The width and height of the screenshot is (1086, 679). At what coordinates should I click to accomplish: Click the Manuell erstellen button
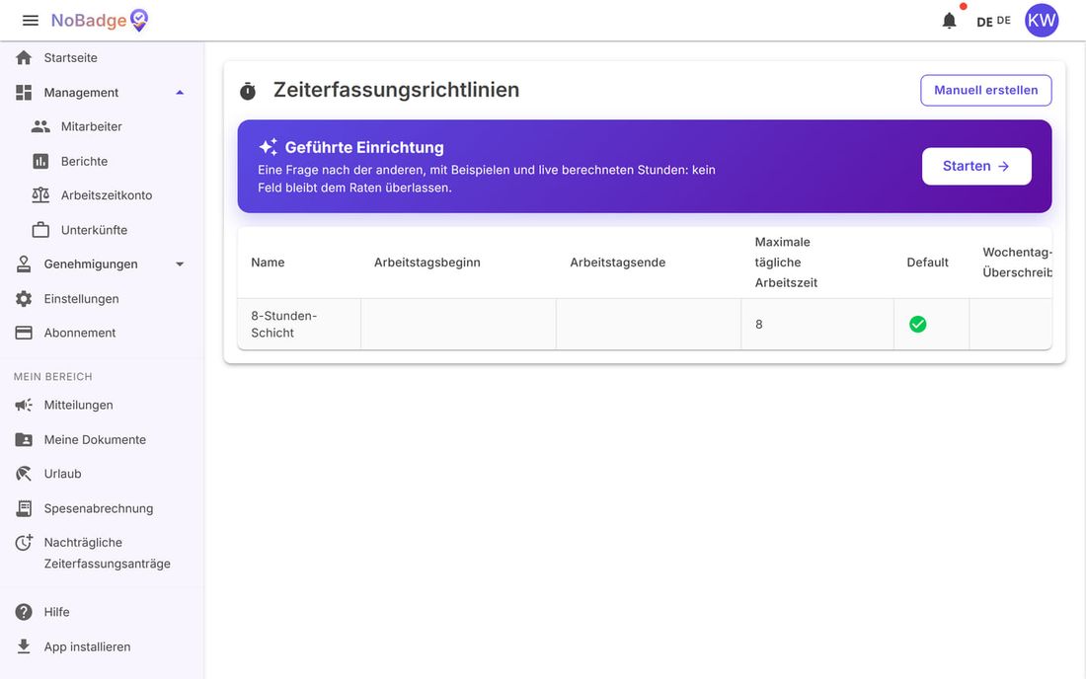tap(985, 90)
